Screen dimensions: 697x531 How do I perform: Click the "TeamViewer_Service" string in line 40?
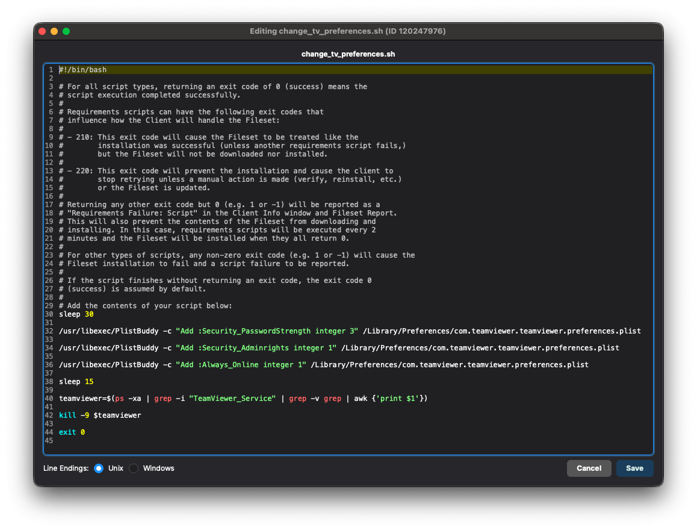232,399
